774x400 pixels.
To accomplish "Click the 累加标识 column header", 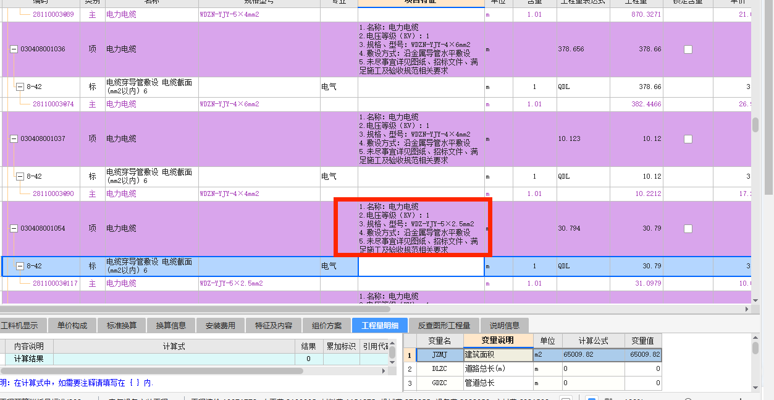I will 342,346.
